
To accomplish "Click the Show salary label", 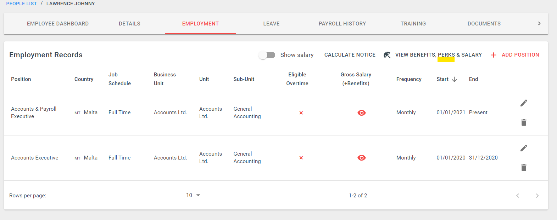I will coord(297,55).
